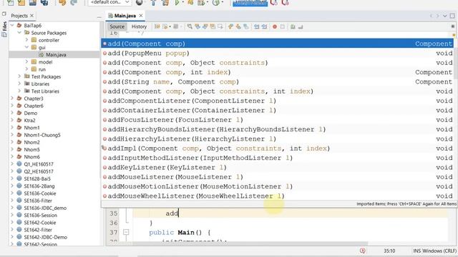Click the Find Selection magnifier icon
Image resolution: width=458 pixels, height=257 pixels.
pos(190,26)
